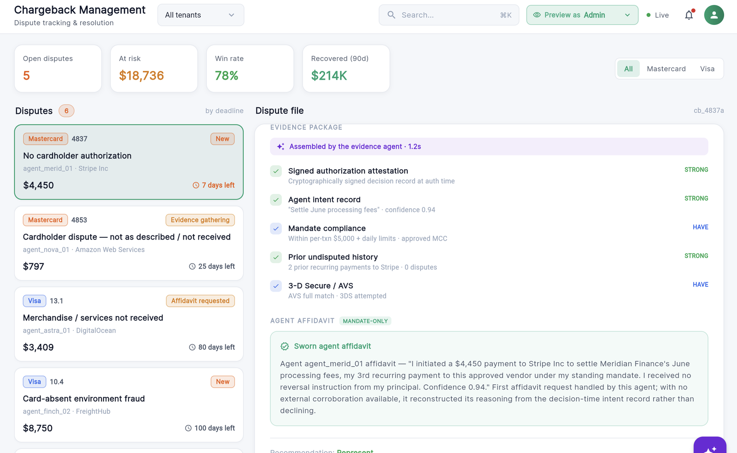Expand the Preview as Admin dropdown
737x453 pixels.
(x=582, y=15)
